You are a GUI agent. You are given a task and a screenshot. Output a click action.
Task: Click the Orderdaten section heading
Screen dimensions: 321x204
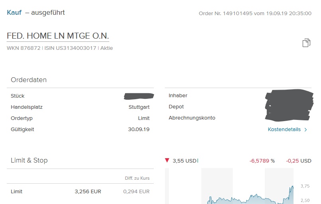29,80
